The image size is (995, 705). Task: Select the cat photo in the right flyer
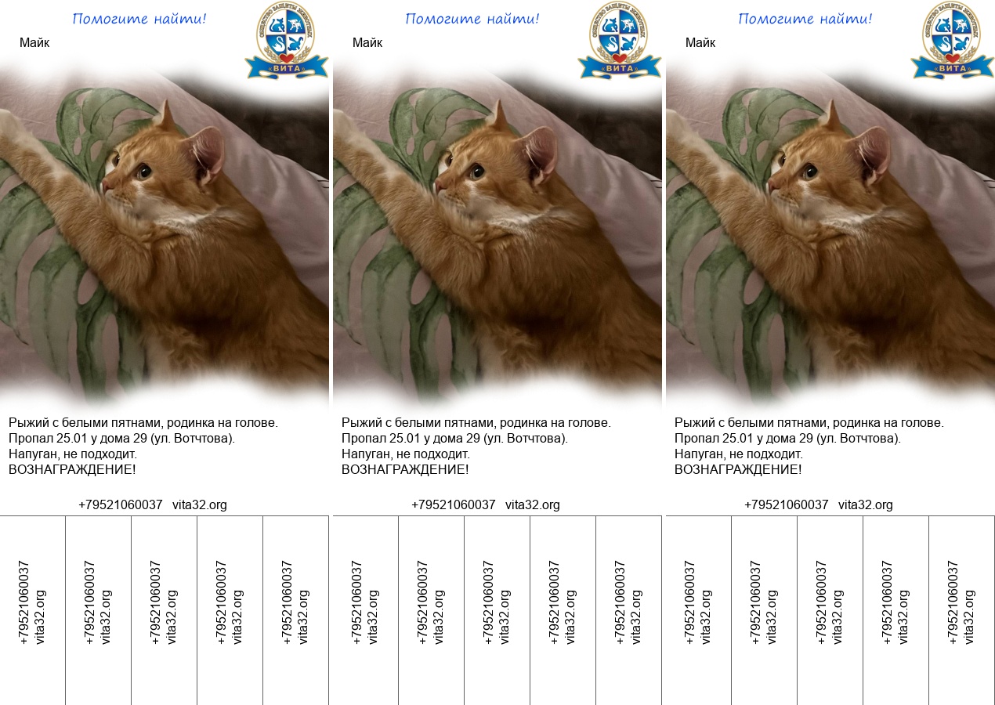tap(830, 235)
